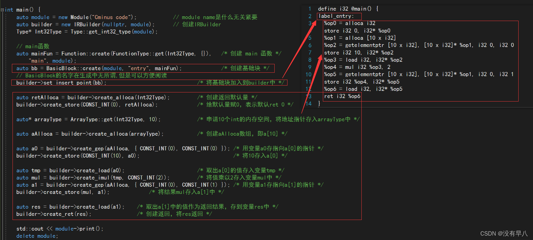Click the '%op6 = load i32, i32* %op5' line
Viewport: 533px width, 240px height.
coord(363,89)
